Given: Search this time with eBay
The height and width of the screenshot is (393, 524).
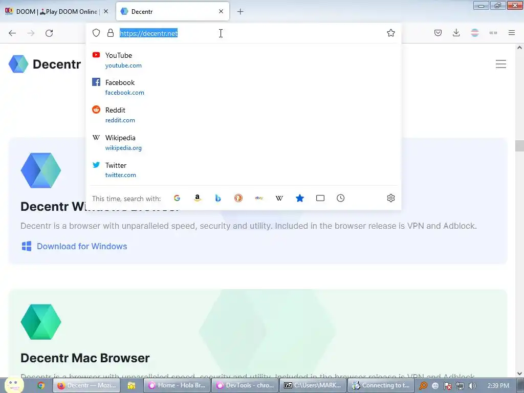Looking at the screenshot, I should tap(259, 198).
